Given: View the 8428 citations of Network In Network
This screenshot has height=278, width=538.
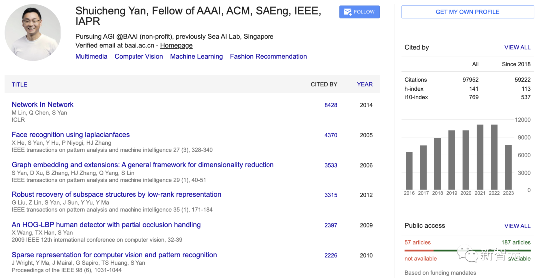Looking at the screenshot, I should point(331,105).
